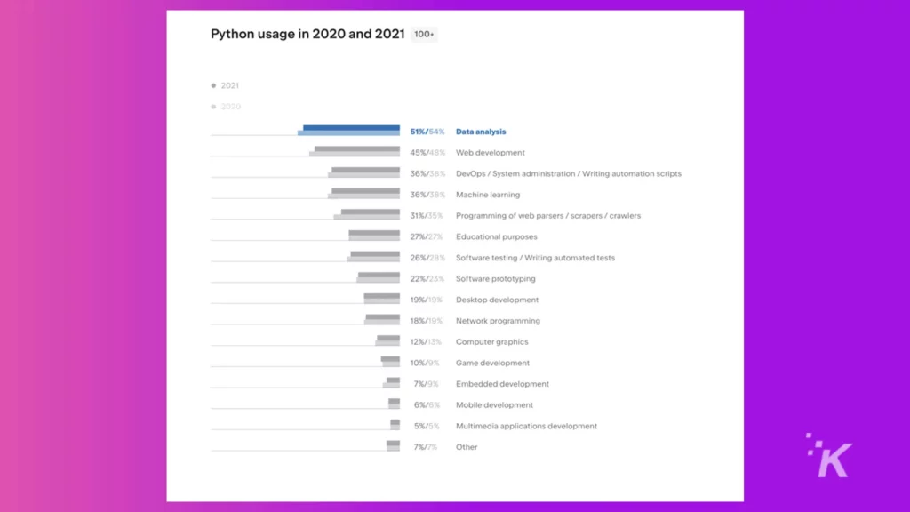Image resolution: width=910 pixels, height=512 pixels.
Task: Click the Educational purposes label
Action: coord(497,236)
